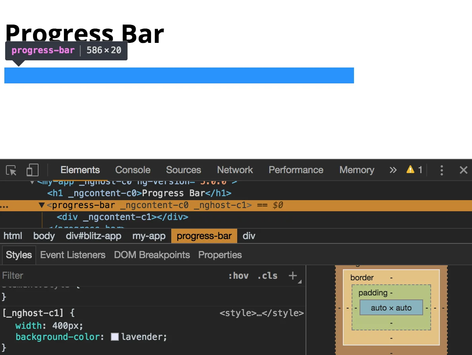Activate the inspect element cursor icon
Viewport: 472px width, 355px height.
pos(11,170)
